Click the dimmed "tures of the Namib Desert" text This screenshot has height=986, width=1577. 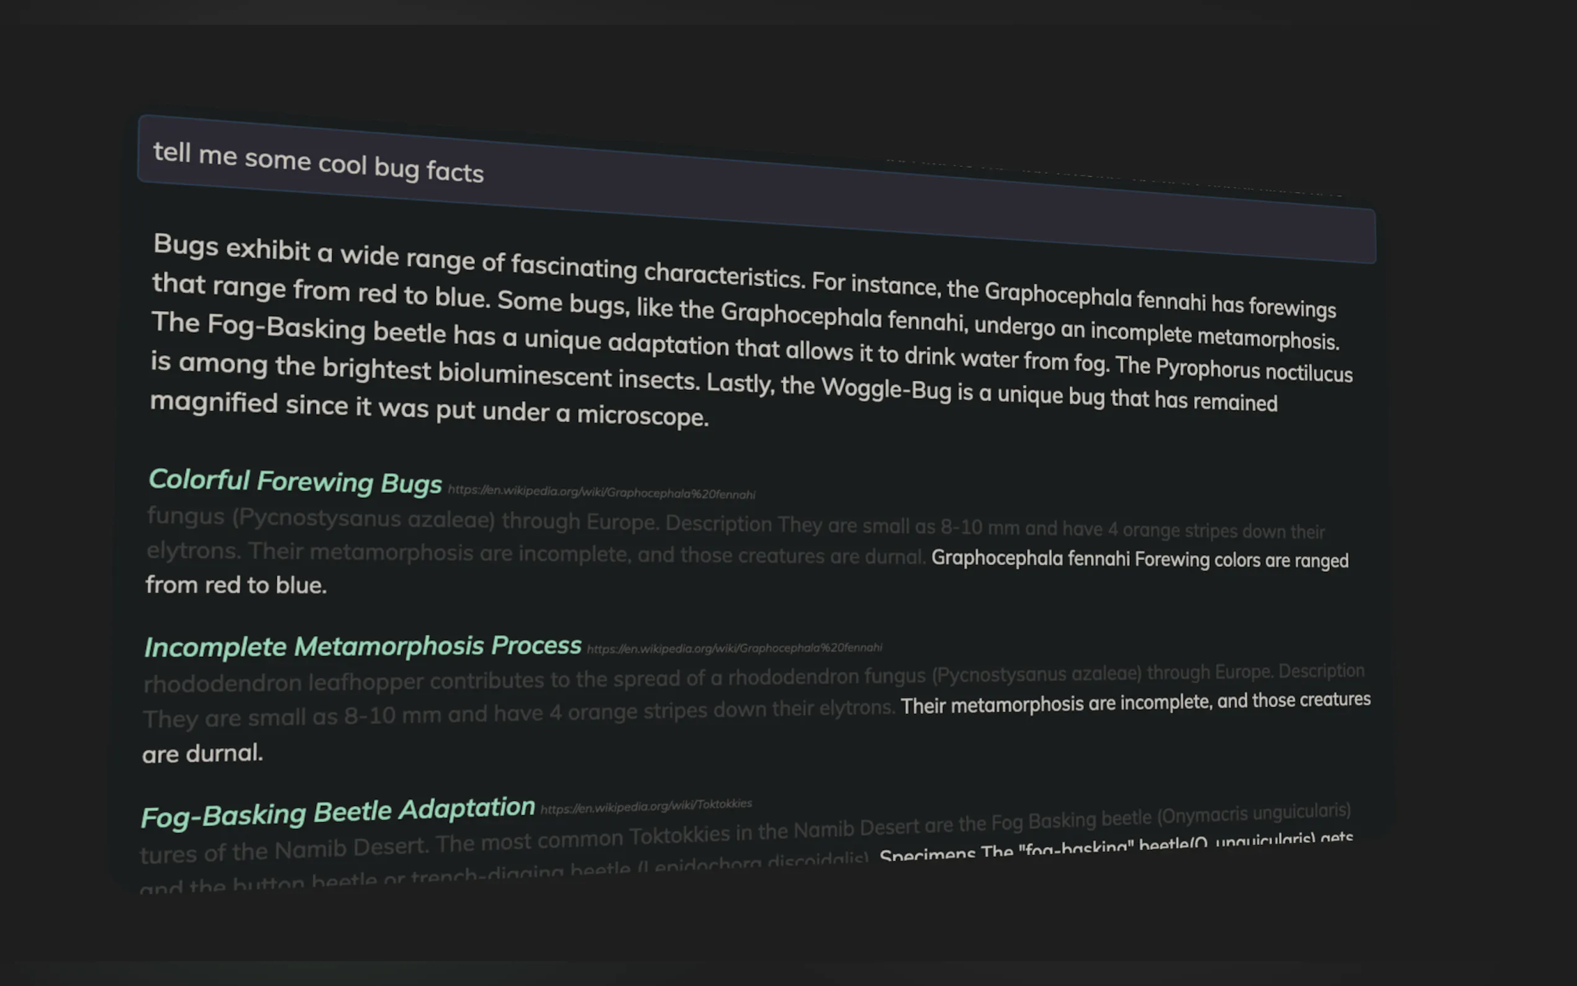click(x=283, y=849)
